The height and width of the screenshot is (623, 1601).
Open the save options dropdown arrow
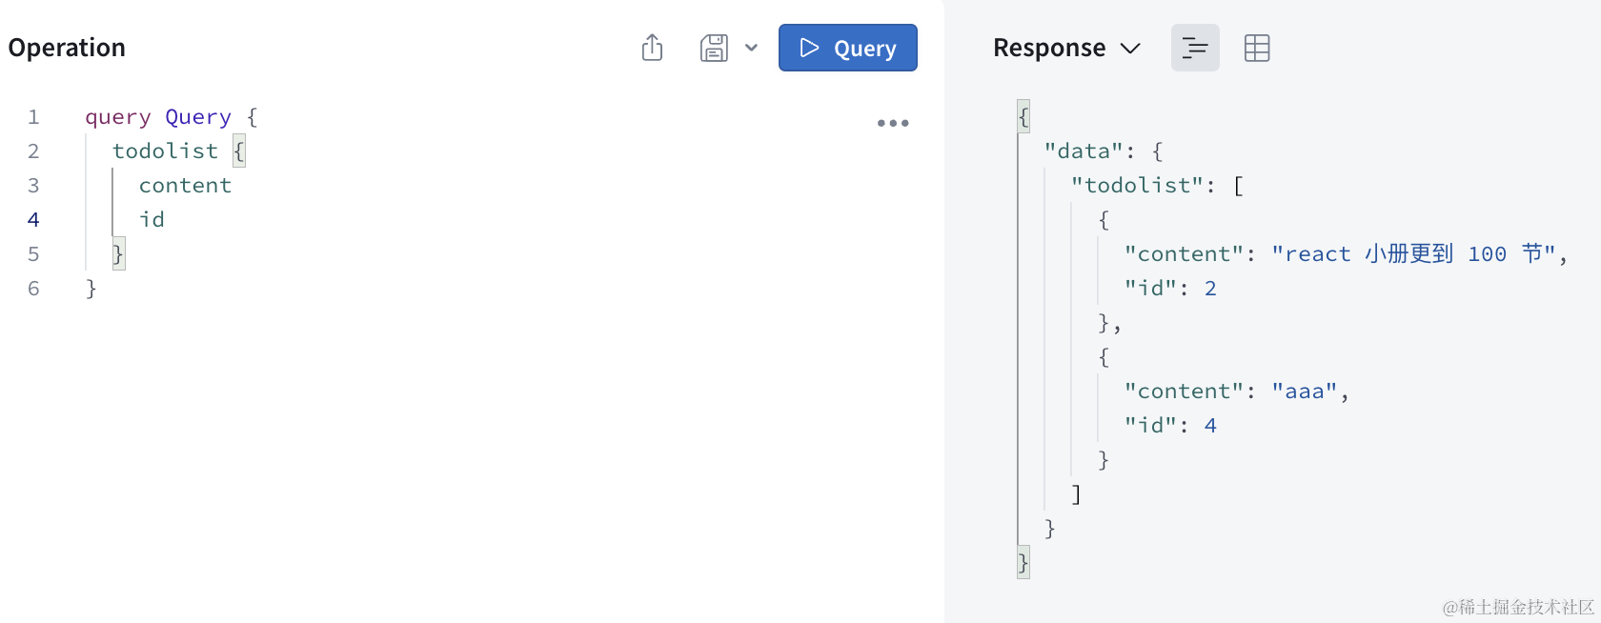click(x=751, y=48)
